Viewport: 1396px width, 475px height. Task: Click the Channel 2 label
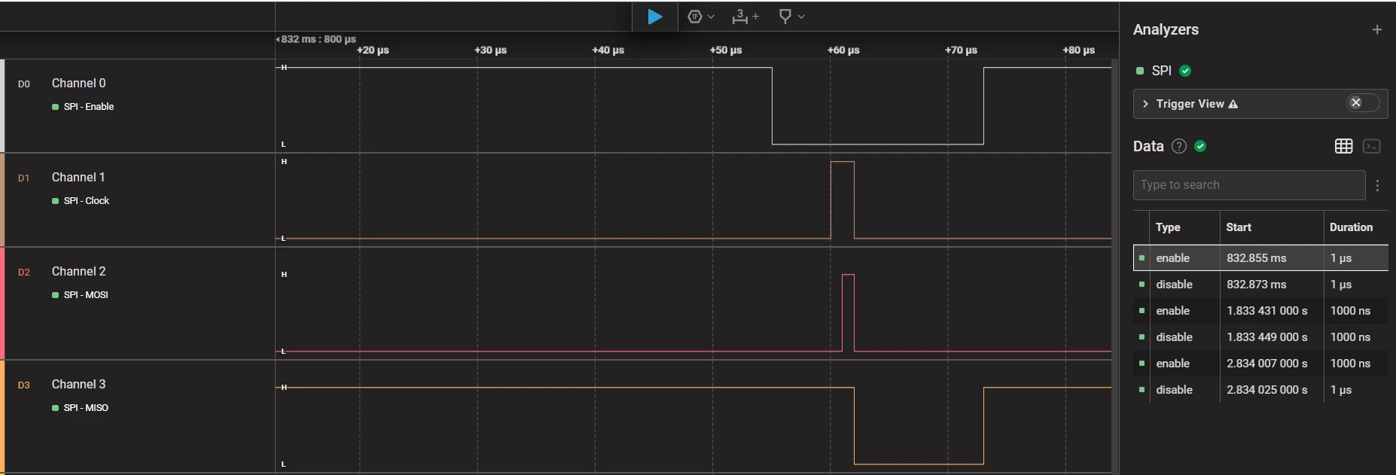point(79,272)
